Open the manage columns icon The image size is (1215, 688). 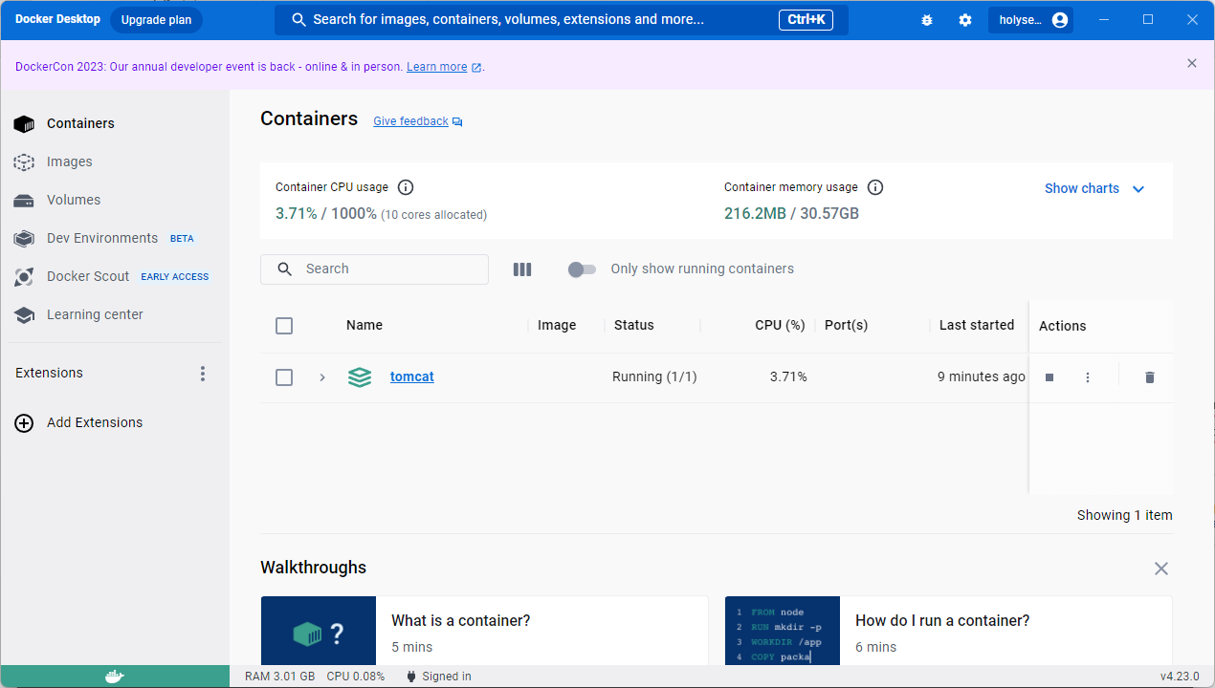[x=521, y=269]
